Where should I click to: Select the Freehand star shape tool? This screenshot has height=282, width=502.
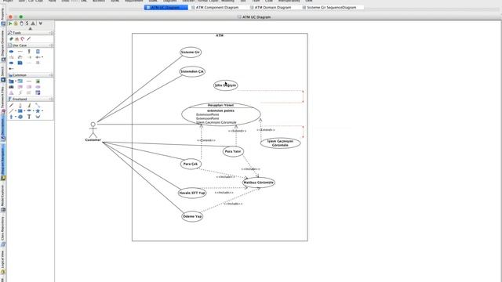38,111
